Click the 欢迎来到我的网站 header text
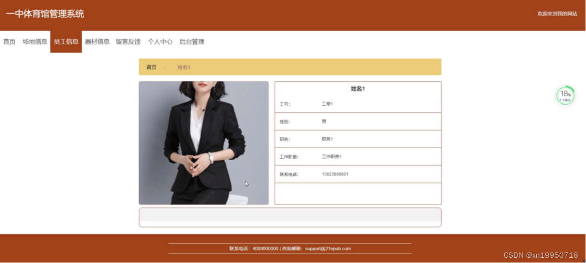 point(557,14)
